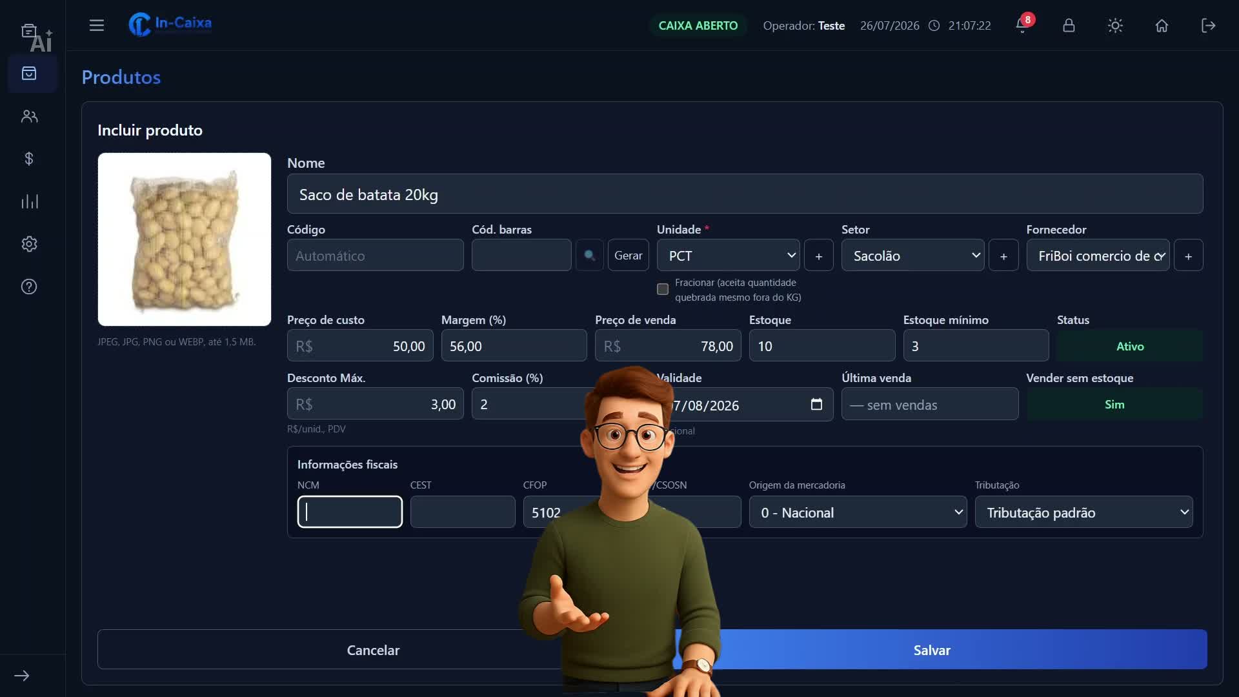Click the Código Automático field

tap(376, 256)
